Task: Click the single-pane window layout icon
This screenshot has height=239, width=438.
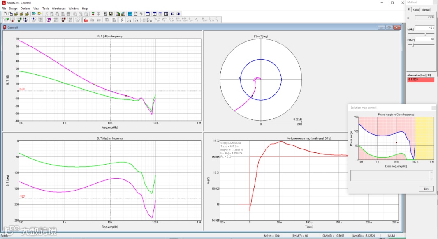Action: [x=148, y=14]
